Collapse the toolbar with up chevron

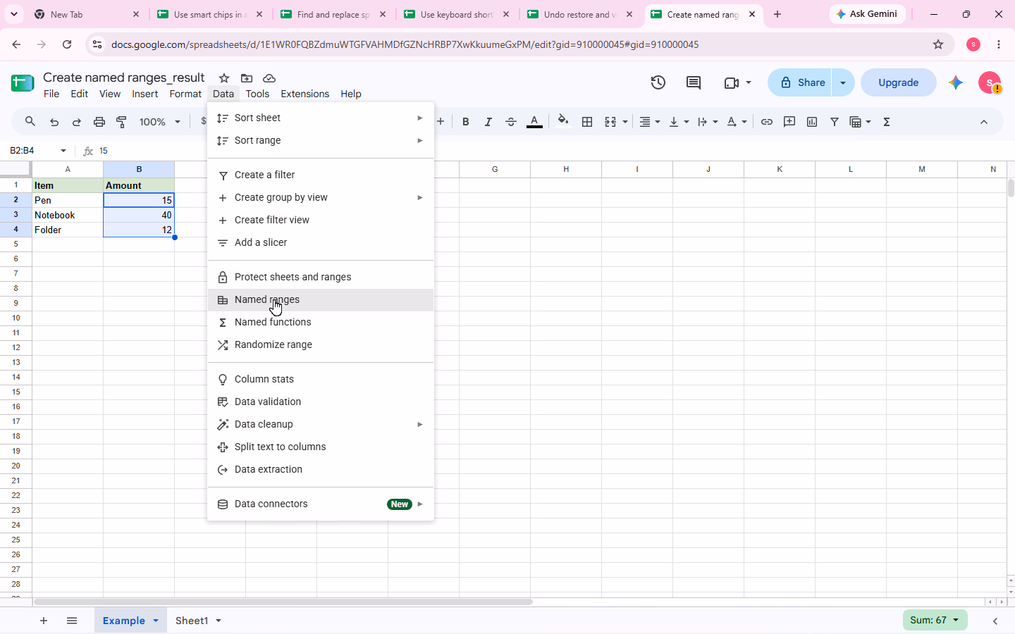click(x=984, y=122)
